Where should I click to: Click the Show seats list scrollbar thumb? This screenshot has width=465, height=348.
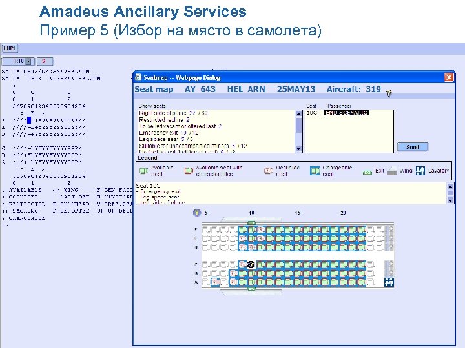tap(298, 125)
